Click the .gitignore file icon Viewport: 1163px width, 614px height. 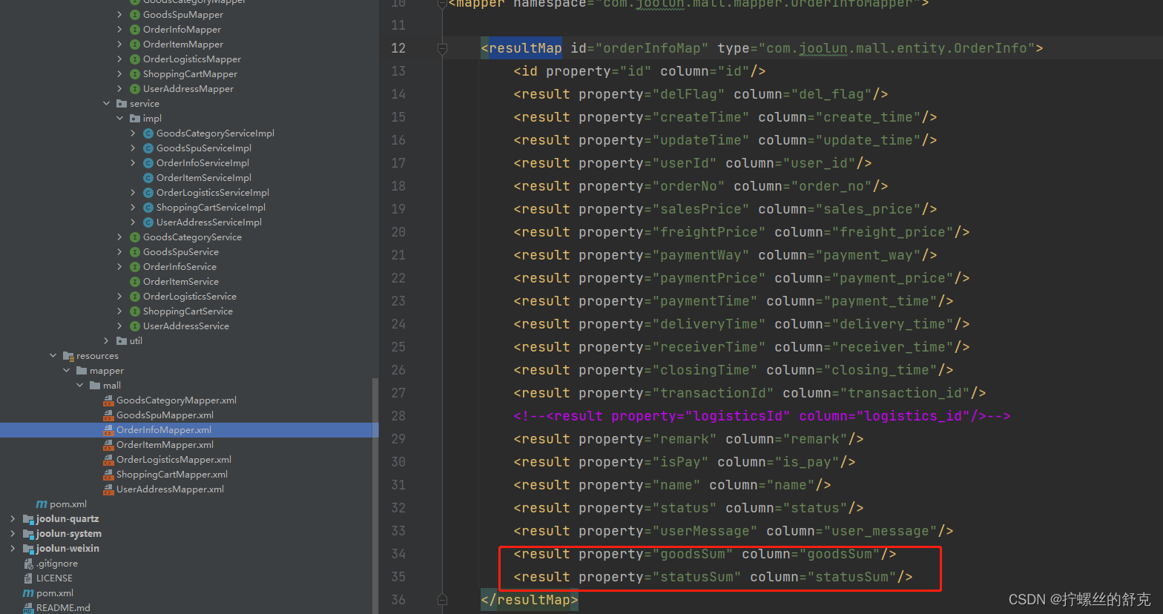tap(28, 564)
